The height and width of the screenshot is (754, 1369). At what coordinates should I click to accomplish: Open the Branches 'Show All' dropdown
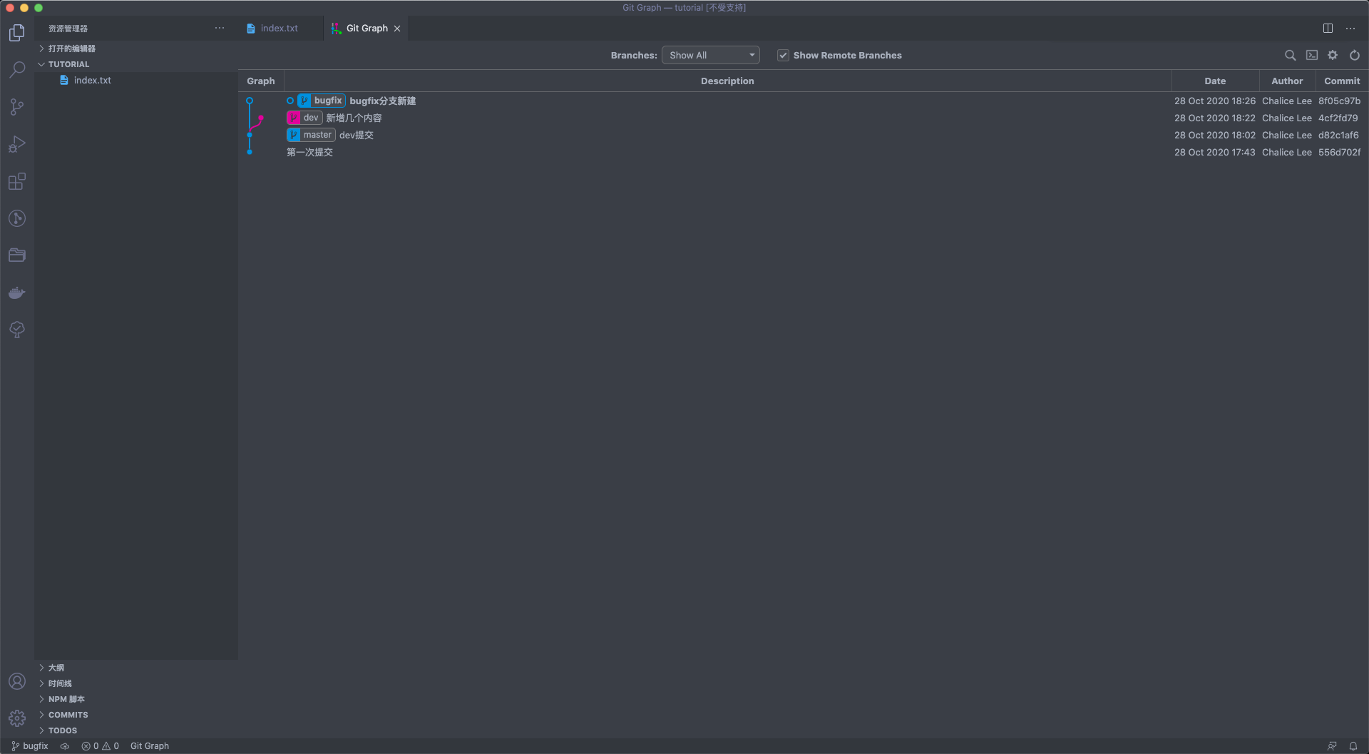(x=710, y=55)
